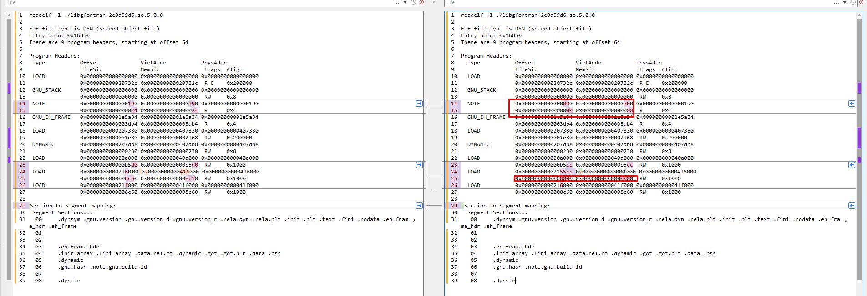Click right pane scrollbar up arrow
The width and height of the screenshot is (867, 296).
click(859, 15)
